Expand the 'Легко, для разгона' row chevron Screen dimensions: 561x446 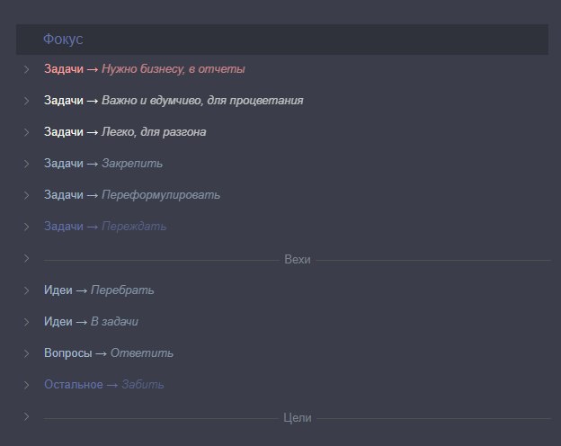[26, 132]
